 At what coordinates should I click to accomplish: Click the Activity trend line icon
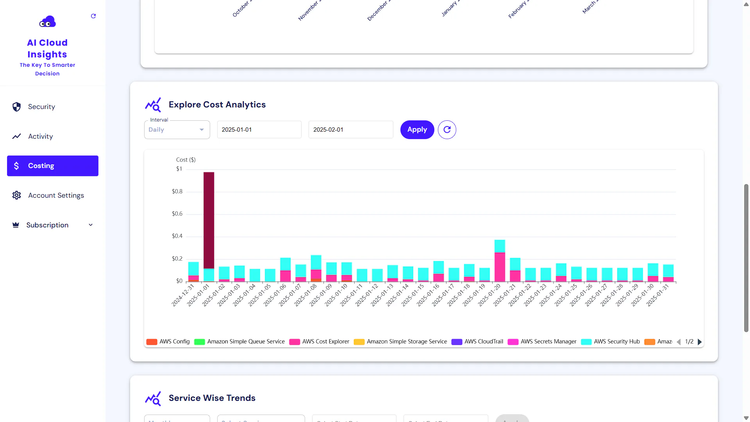pyautogui.click(x=16, y=136)
